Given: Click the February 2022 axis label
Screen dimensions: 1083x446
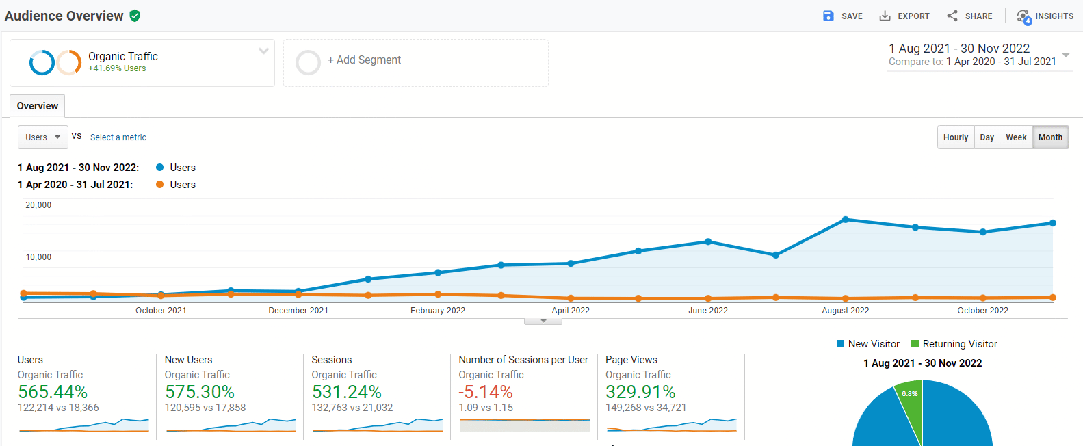Looking at the screenshot, I should point(438,311).
